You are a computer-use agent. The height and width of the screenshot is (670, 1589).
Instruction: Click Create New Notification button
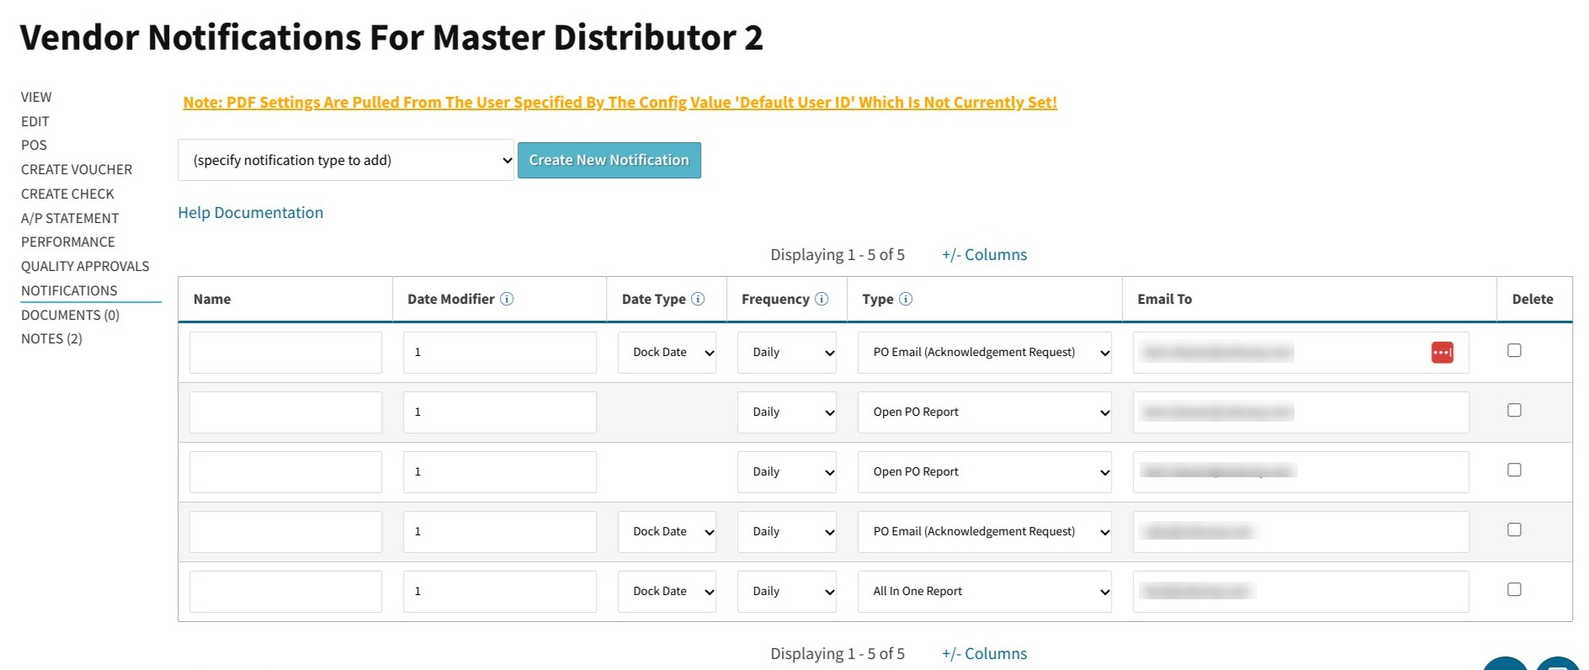[609, 160]
